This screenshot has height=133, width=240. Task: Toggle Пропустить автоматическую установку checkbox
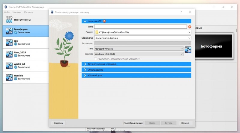pos(95,59)
